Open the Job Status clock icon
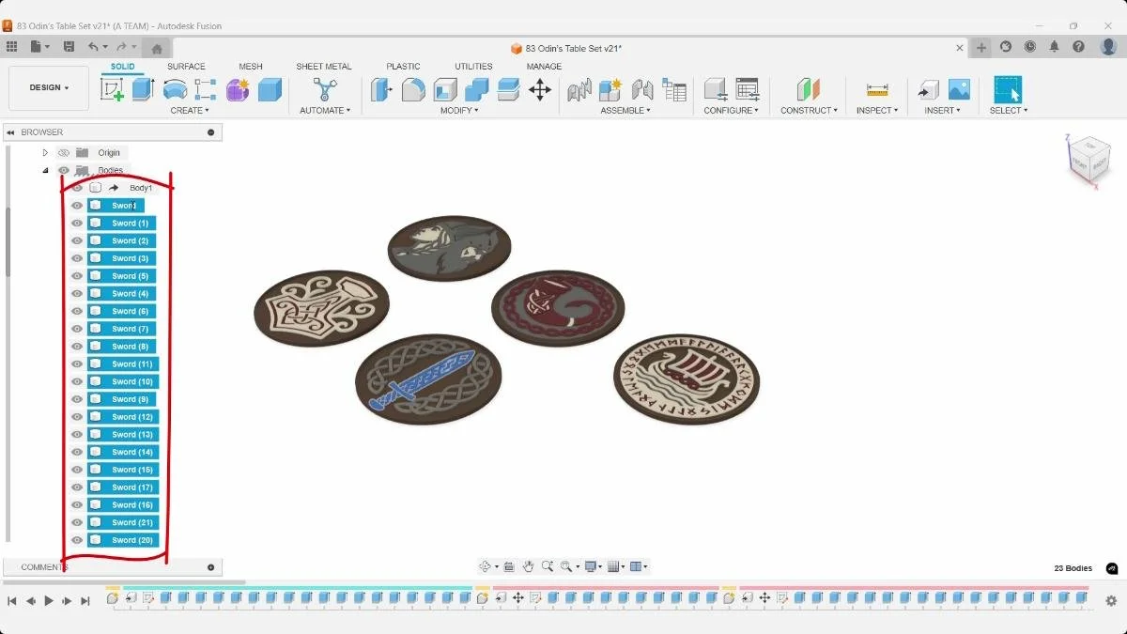 1030,46
